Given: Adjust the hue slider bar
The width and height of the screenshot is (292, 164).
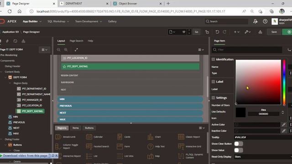Looking at the screenshot, I should coord(284,82).
